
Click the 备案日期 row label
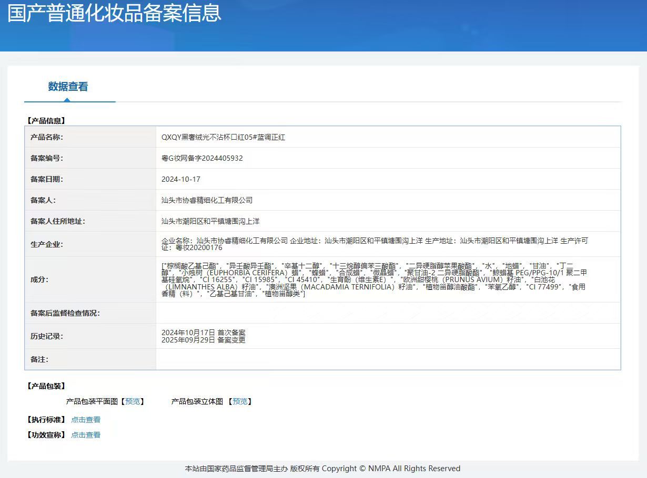47,179
